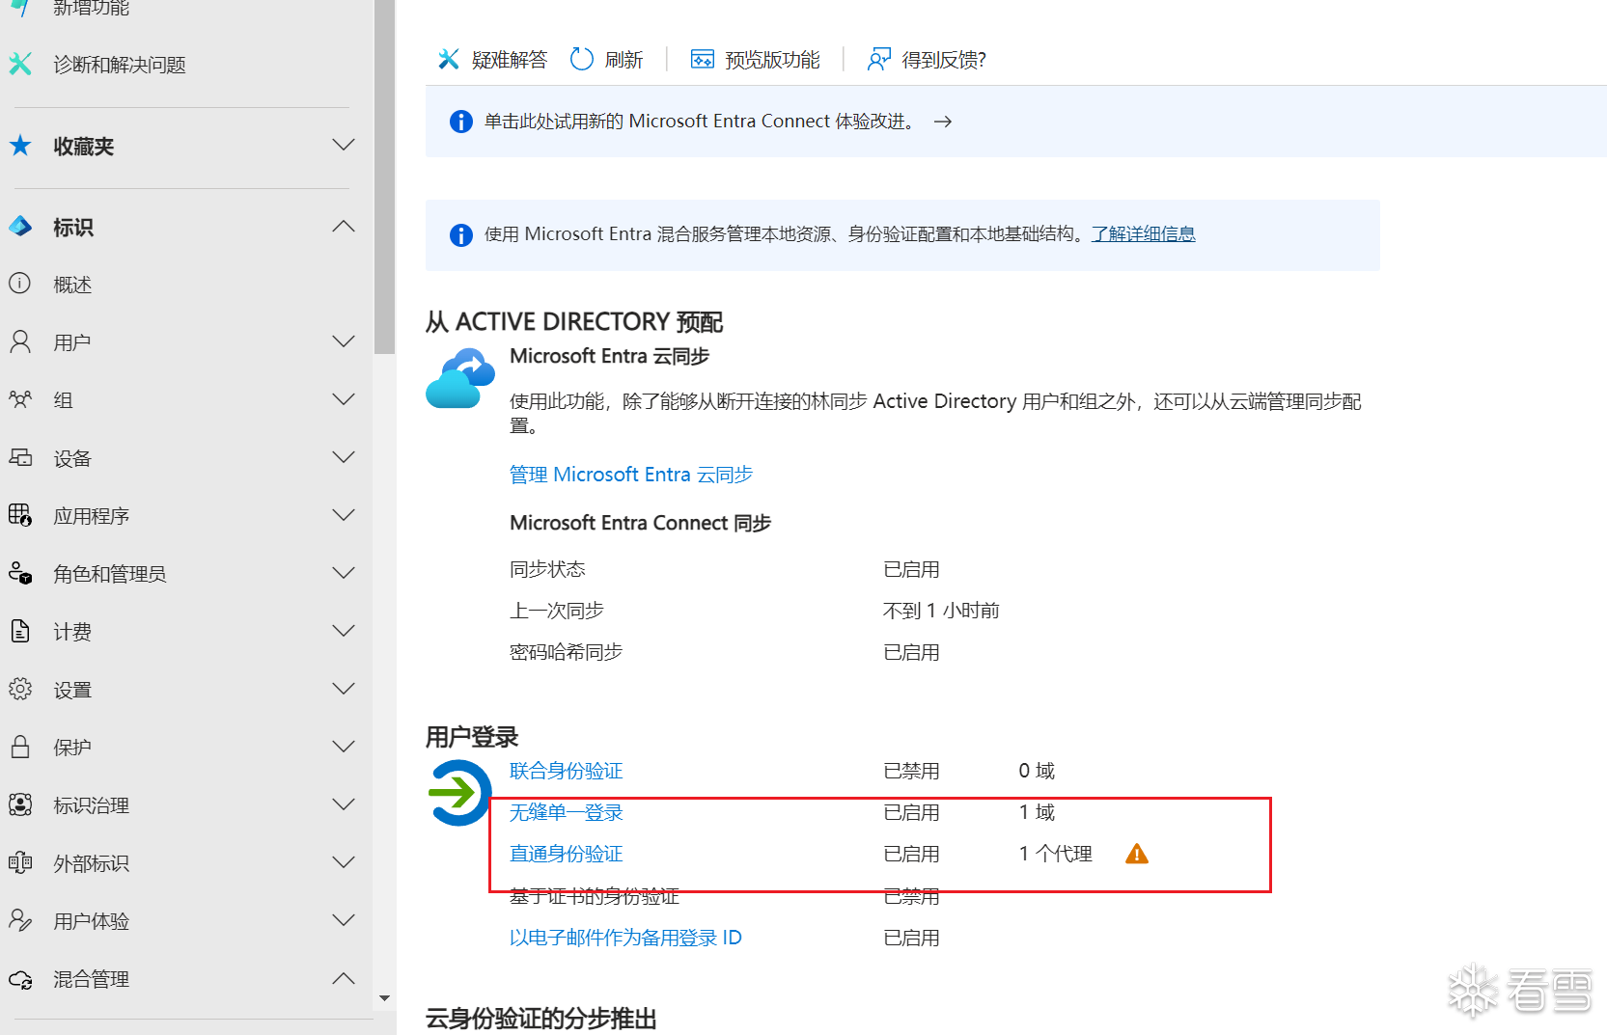Click the 用户体验 person-edit icon
The height and width of the screenshot is (1035, 1607).
tap(20, 920)
